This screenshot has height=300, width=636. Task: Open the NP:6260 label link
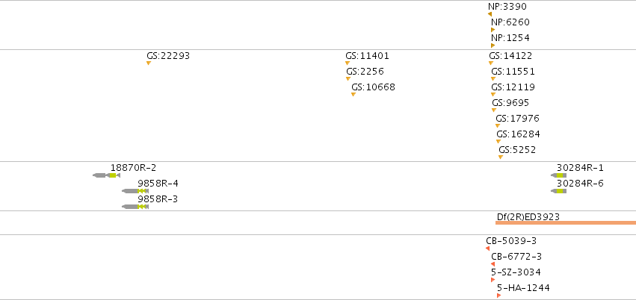[x=510, y=22]
